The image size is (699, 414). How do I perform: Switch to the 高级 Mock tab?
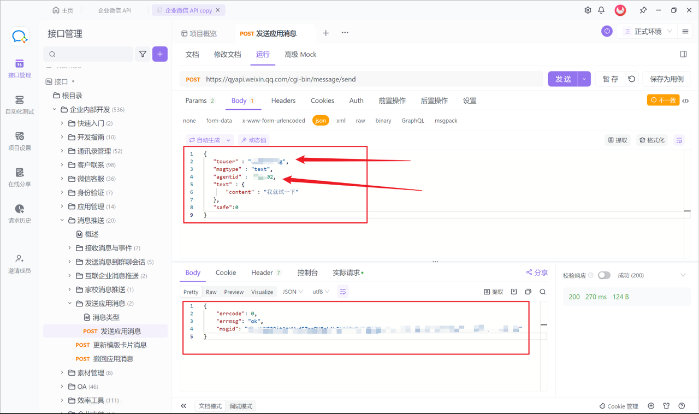tap(300, 55)
